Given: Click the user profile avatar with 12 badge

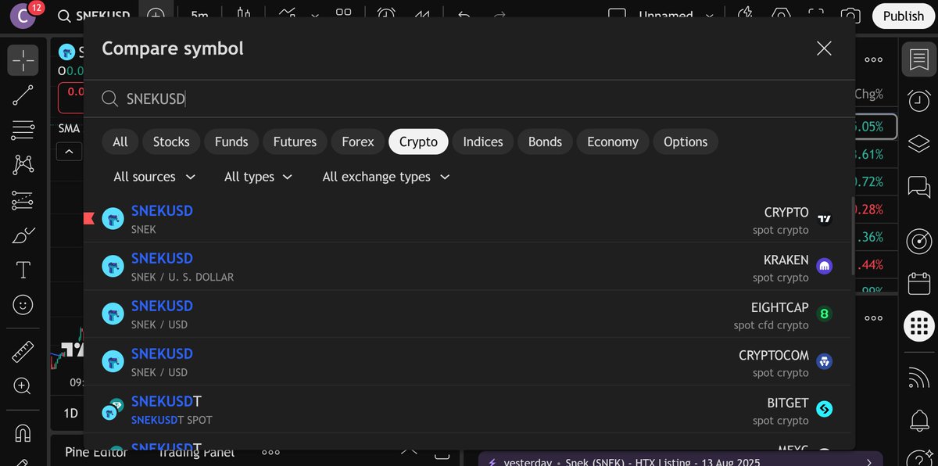Looking at the screenshot, I should (23, 15).
